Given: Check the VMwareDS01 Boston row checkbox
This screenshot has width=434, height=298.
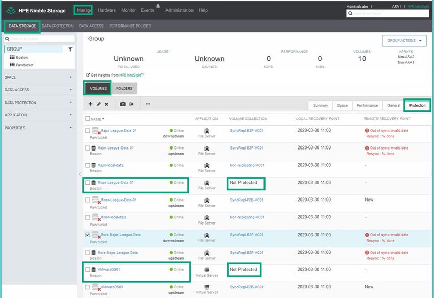Looking at the screenshot, I should [x=87, y=270].
